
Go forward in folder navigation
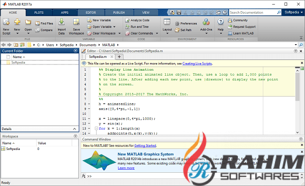9,45
